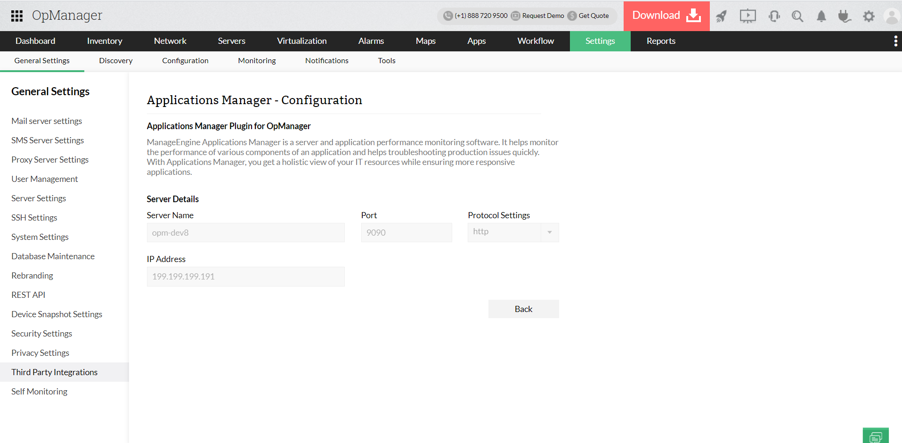Click the Get Quote dollar icon
Viewport: 902px width, 443px height.
pyautogui.click(x=572, y=16)
